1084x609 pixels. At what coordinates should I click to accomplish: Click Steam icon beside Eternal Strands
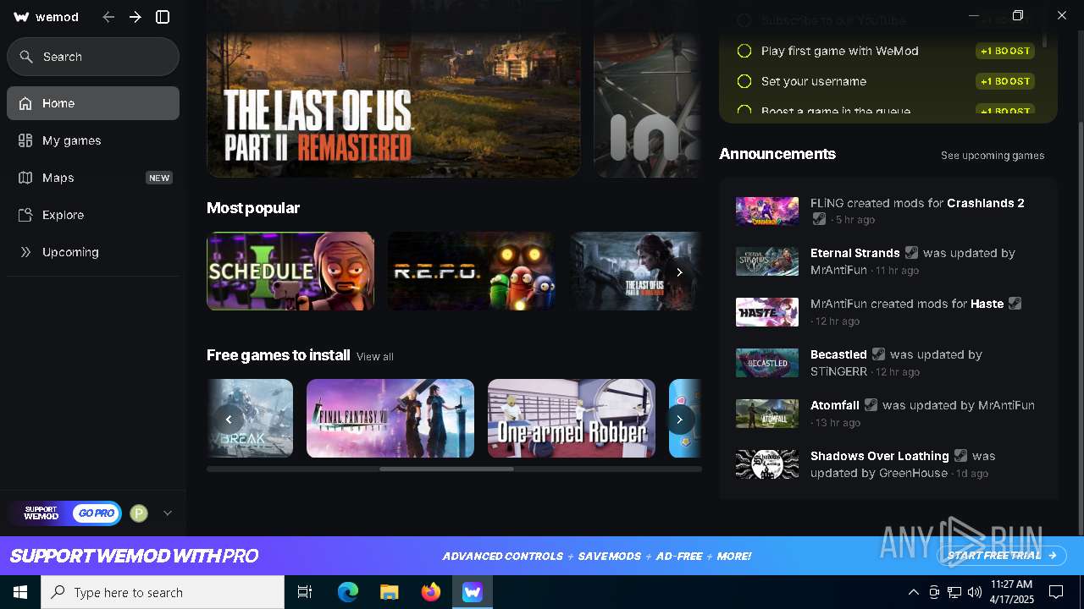[911, 253]
